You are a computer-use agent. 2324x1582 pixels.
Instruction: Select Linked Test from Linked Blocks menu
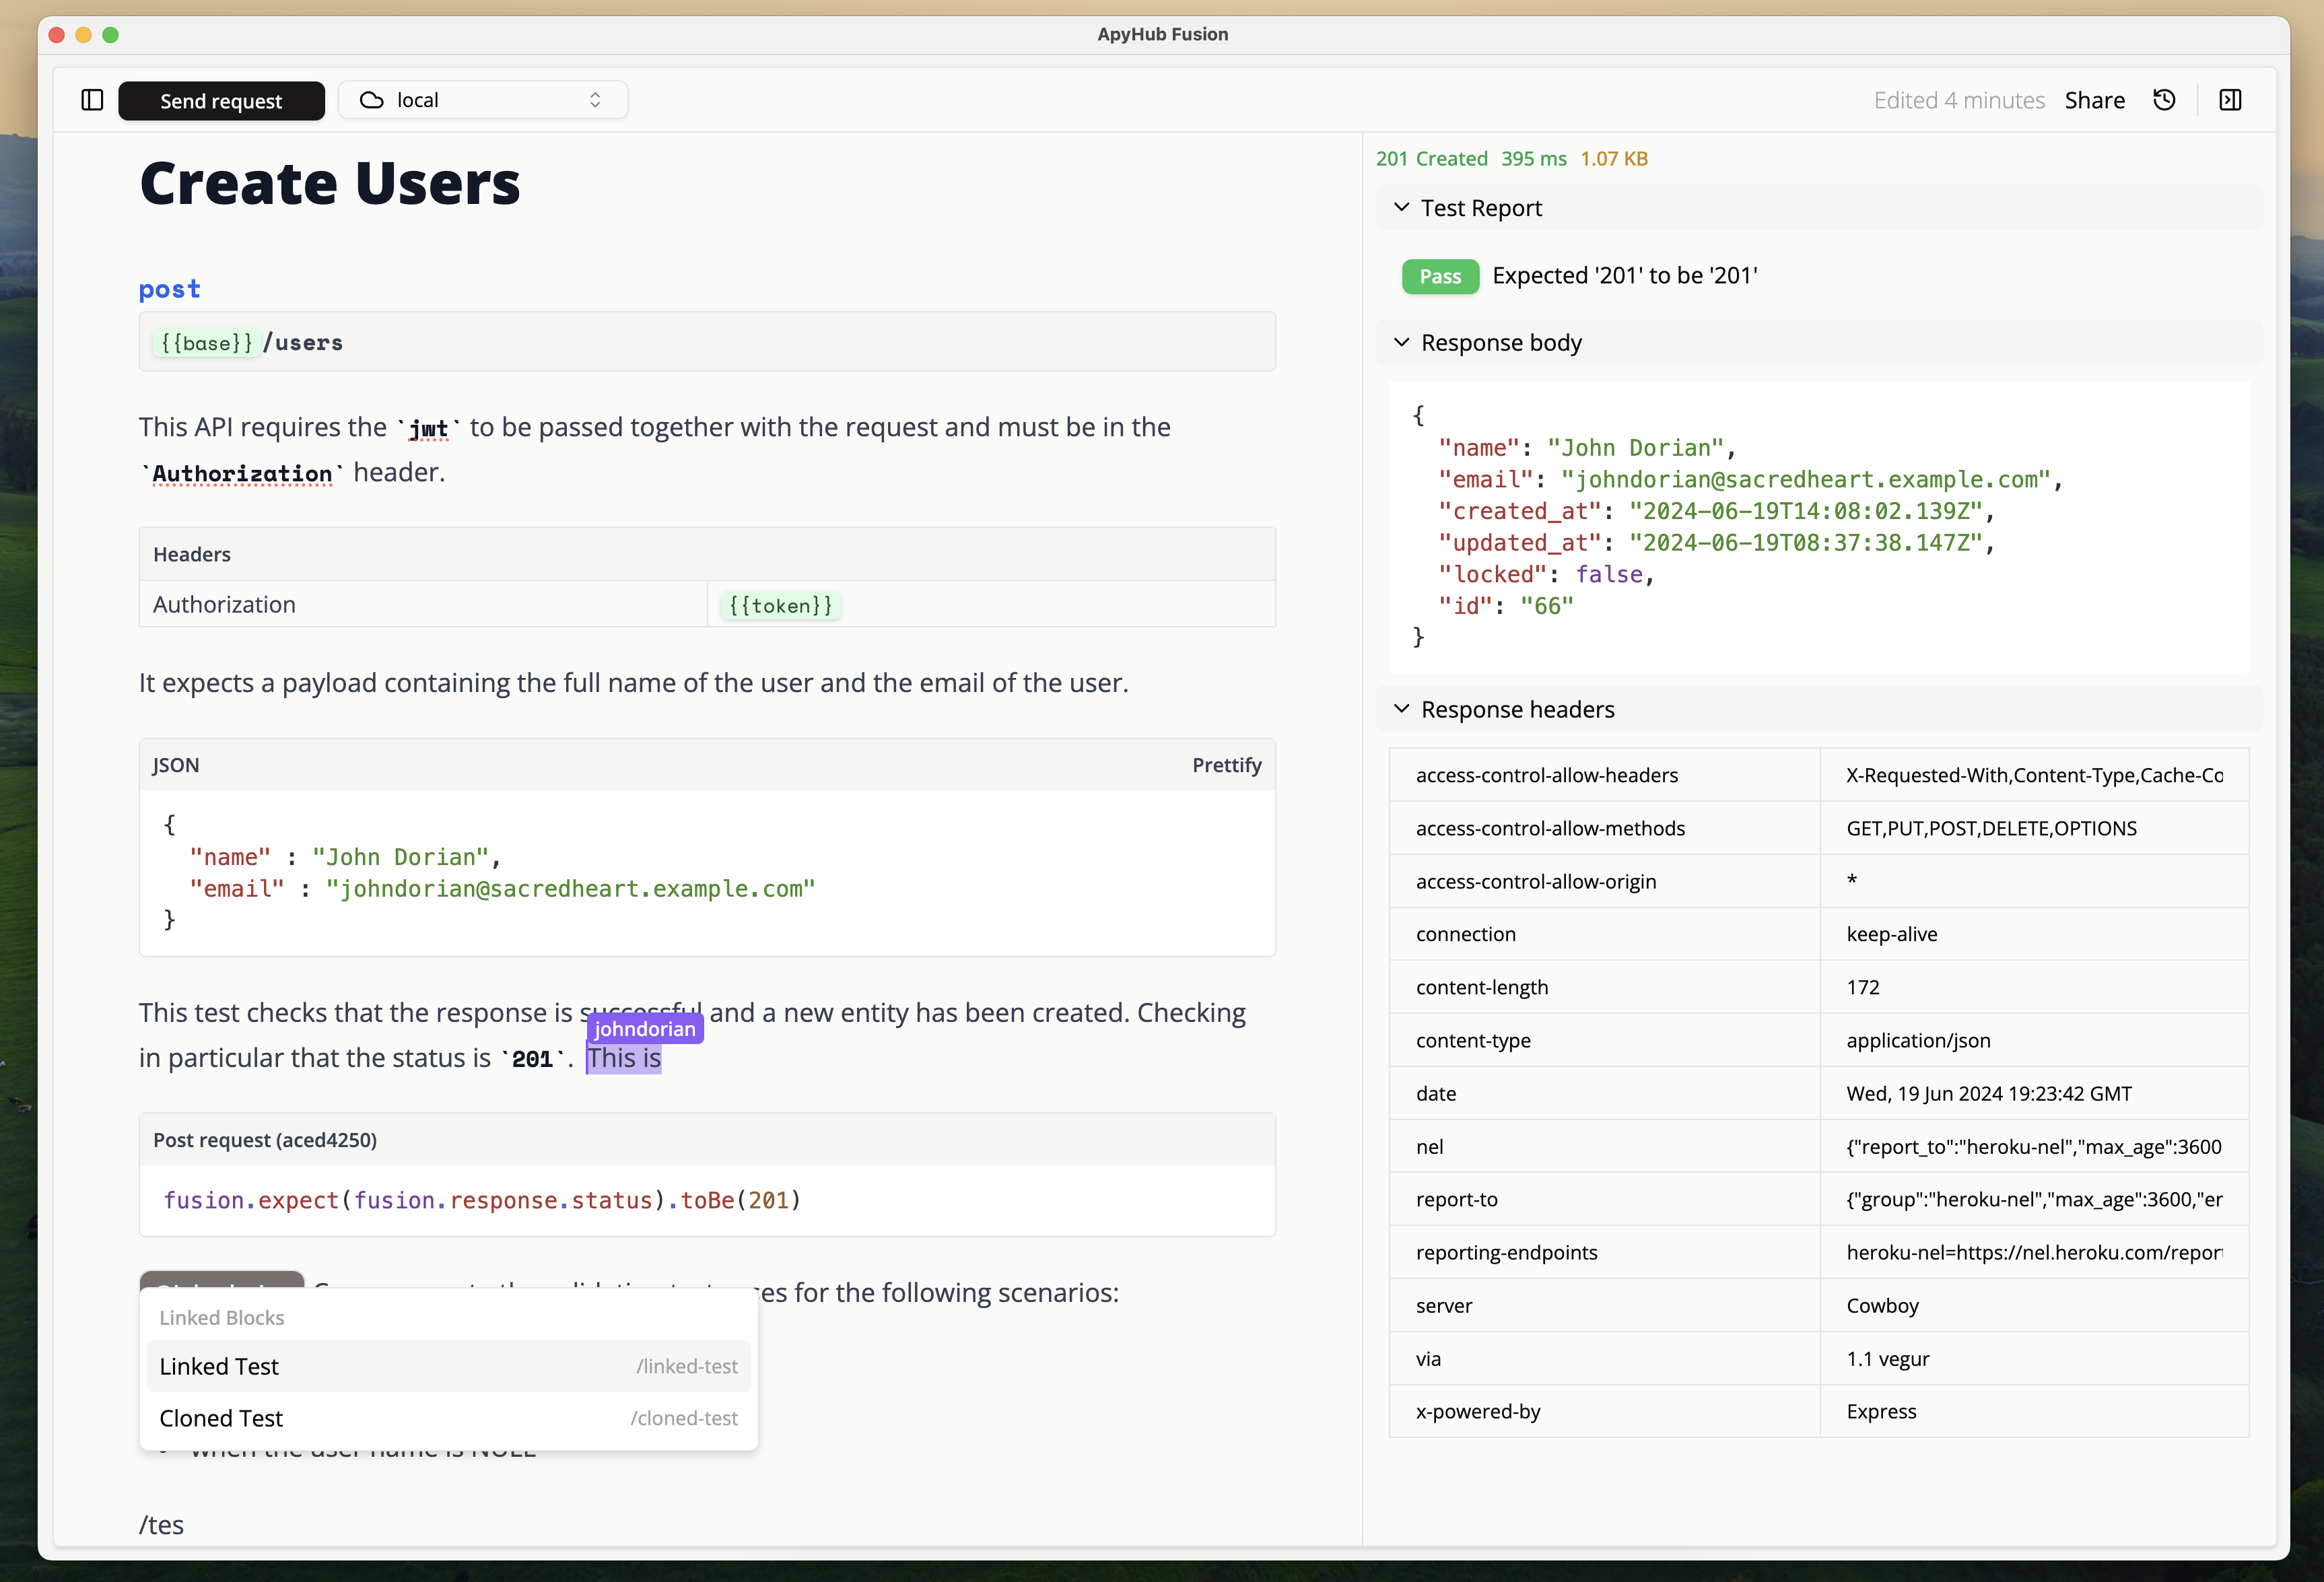click(448, 1366)
